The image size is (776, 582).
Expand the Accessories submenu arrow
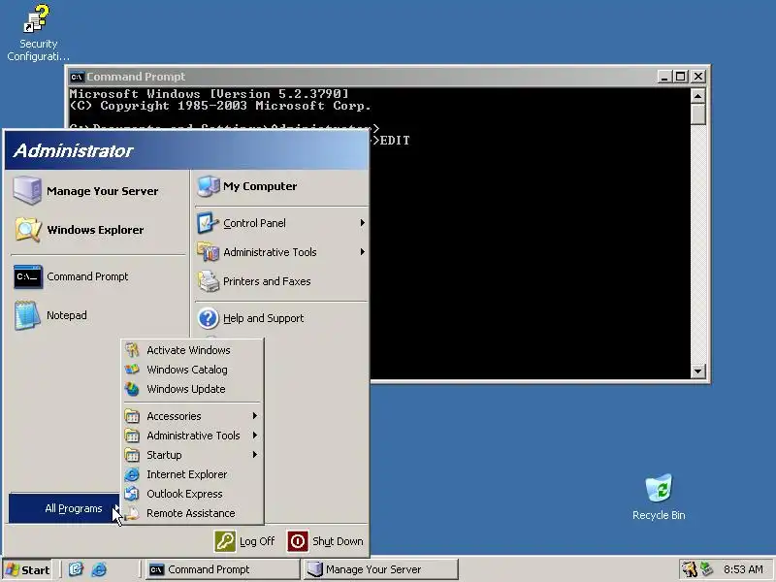255,416
